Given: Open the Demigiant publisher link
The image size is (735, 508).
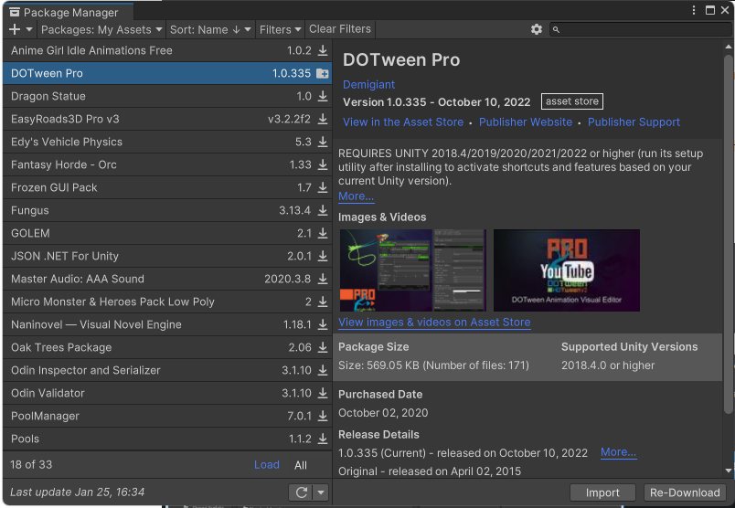Looking at the screenshot, I should pos(369,85).
